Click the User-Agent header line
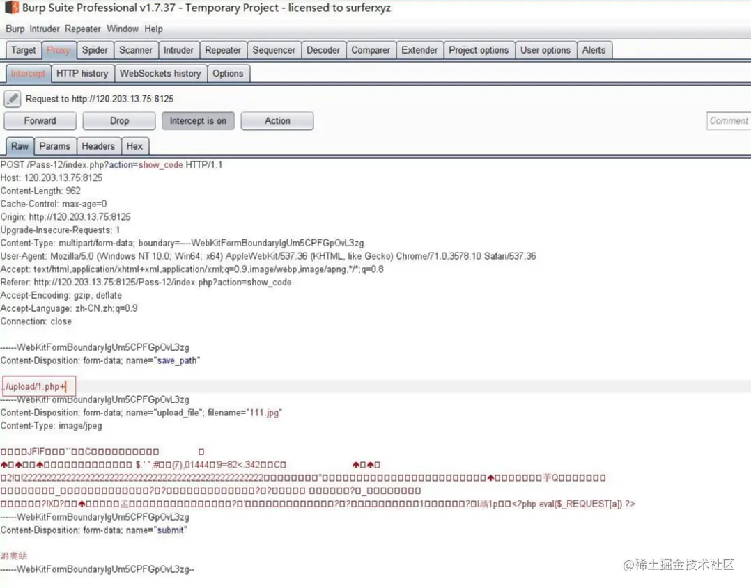Screen dimensions: 751x588 pyautogui.click(x=268, y=257)
